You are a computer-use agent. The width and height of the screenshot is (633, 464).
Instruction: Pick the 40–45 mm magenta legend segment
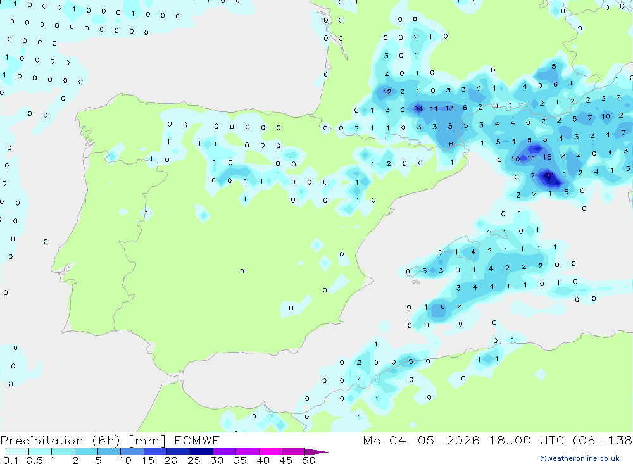(270, 451)
